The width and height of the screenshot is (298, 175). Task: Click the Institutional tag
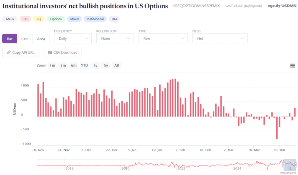click(x=95, y=19)
